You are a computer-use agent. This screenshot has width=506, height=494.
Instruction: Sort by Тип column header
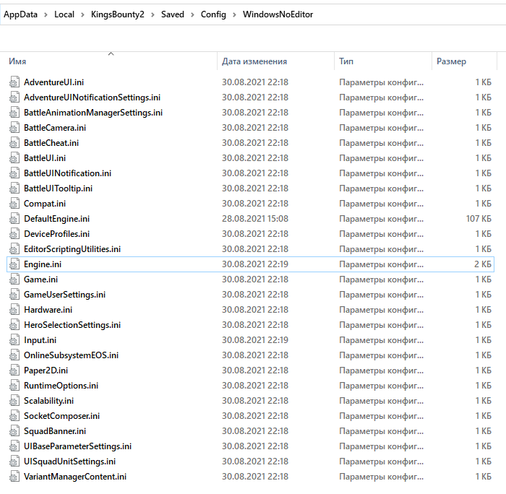346,61
